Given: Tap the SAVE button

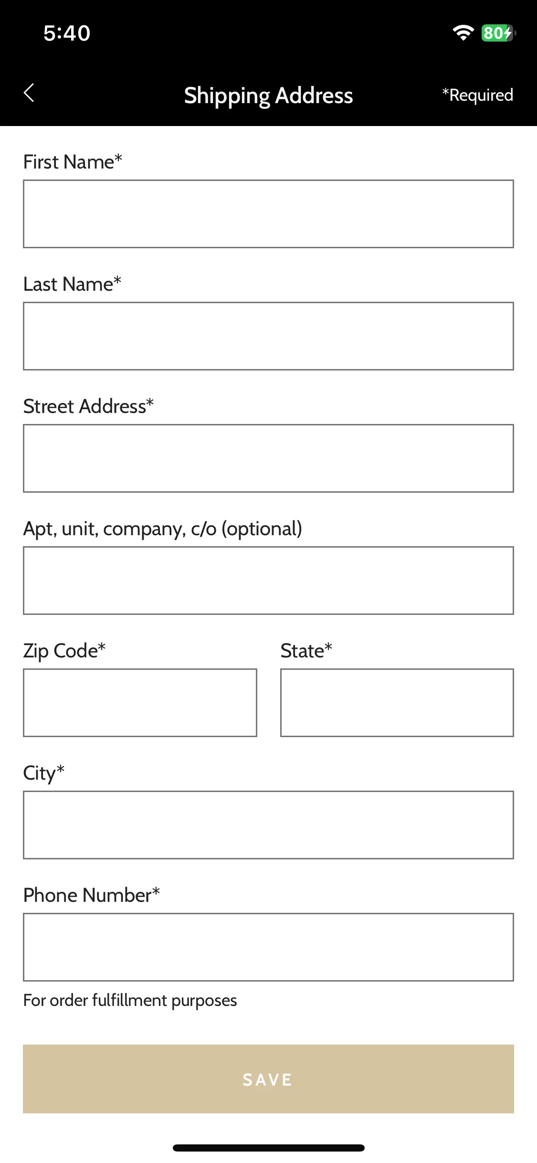Looking at the screenshot, I should 268,1079.
